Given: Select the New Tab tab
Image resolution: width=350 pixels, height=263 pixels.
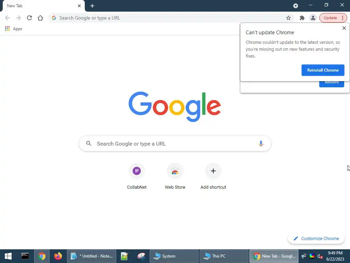Looking at the screenshot, I should tap(42, 6).
